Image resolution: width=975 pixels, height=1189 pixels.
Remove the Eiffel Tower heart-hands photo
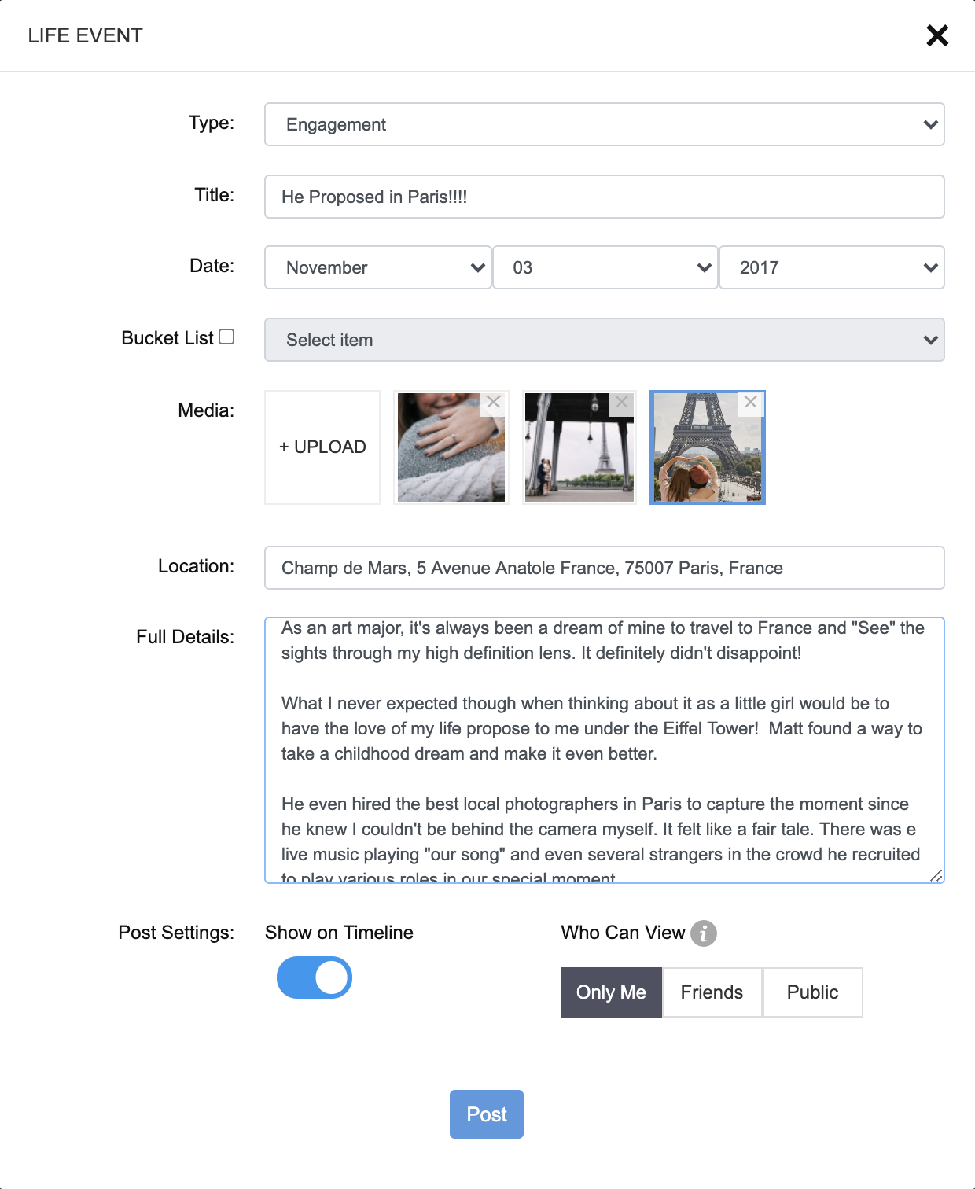pyautogui.click(x=751, y=403)
